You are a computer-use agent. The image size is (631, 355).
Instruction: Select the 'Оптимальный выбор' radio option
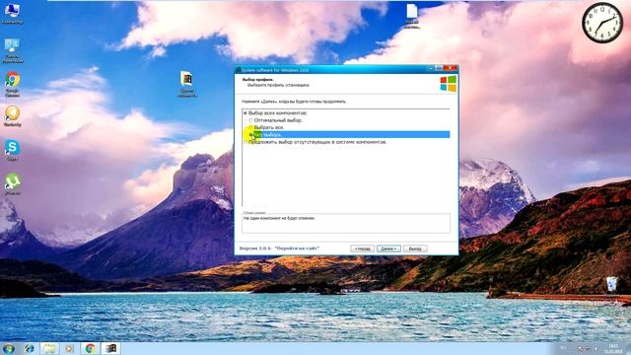(x=276, y=120)
